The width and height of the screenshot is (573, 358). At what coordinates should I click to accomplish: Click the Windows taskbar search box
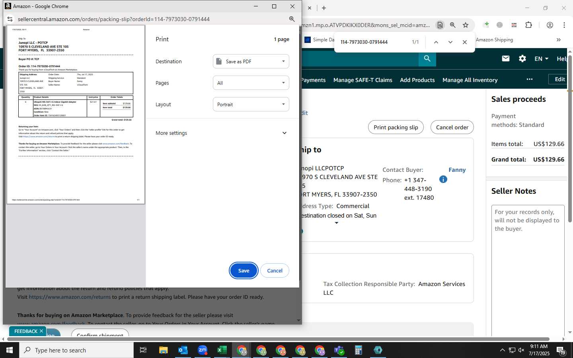pos(76,350)
